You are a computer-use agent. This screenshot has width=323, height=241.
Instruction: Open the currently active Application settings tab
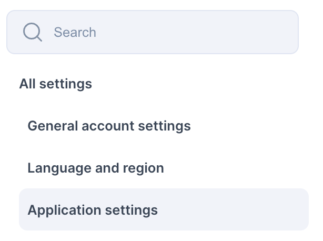pos(164,209)
